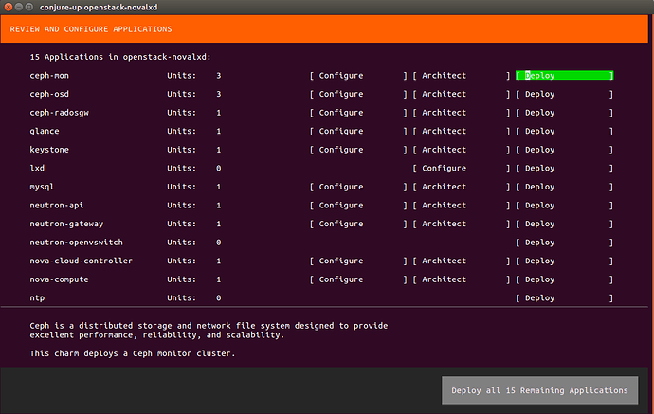Deploy neutron-openvswitch
The width and height of the screenshot is (654, 414).
pyautogui.click(x=564, y=243)
